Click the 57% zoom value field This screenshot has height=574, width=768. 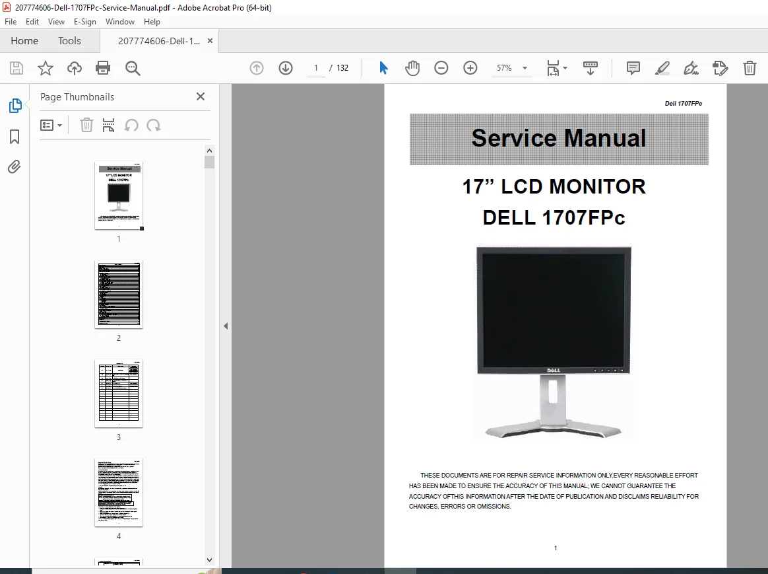pyautogui.click(x=505, y=68)
